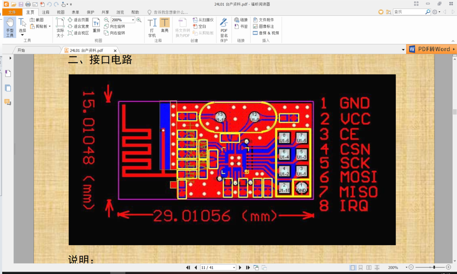Close the 24L01 台产资料.pdf tab
Screen dimensions: 457x274
pyautogui.click(x=115, y=51)
